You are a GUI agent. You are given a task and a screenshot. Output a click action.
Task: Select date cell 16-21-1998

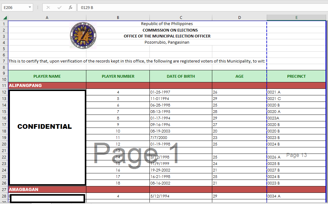[181, 176]
